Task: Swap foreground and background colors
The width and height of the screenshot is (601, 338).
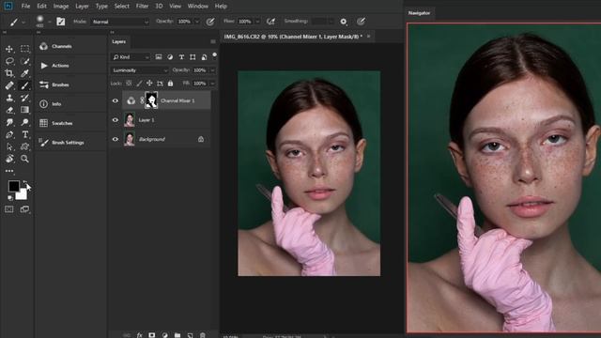Action: coord(25,182)
